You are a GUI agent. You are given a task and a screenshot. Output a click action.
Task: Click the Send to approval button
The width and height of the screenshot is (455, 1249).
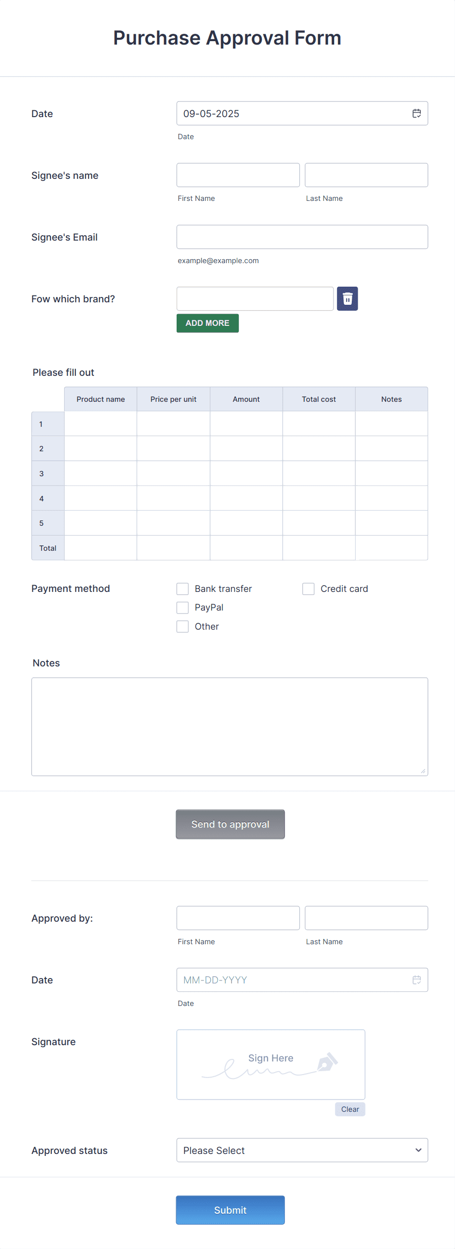tap(230, 824)
